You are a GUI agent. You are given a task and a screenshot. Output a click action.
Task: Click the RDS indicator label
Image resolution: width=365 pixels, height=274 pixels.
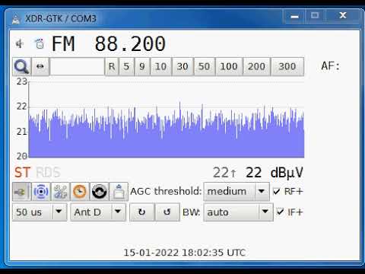click(x=48, y=173)
